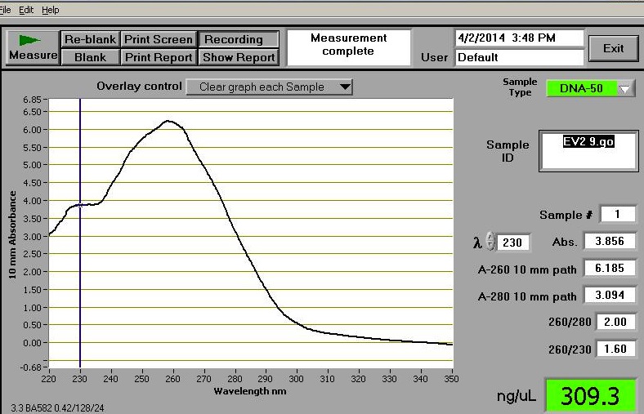Click Print Screen button

click(159, 39)
